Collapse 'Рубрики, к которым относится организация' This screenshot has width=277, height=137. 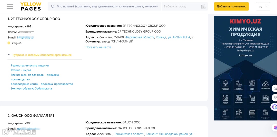pyautogui.click(x=42, y=55)
